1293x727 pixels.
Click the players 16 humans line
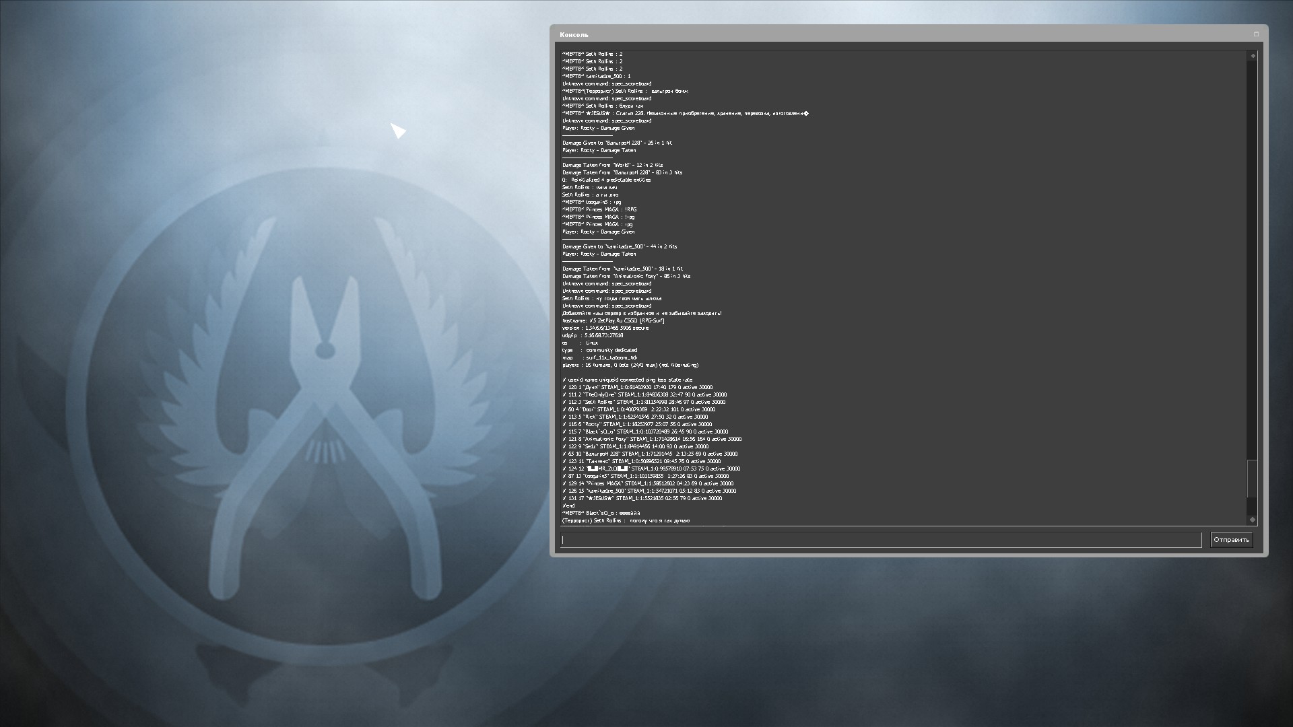(630, 365)
